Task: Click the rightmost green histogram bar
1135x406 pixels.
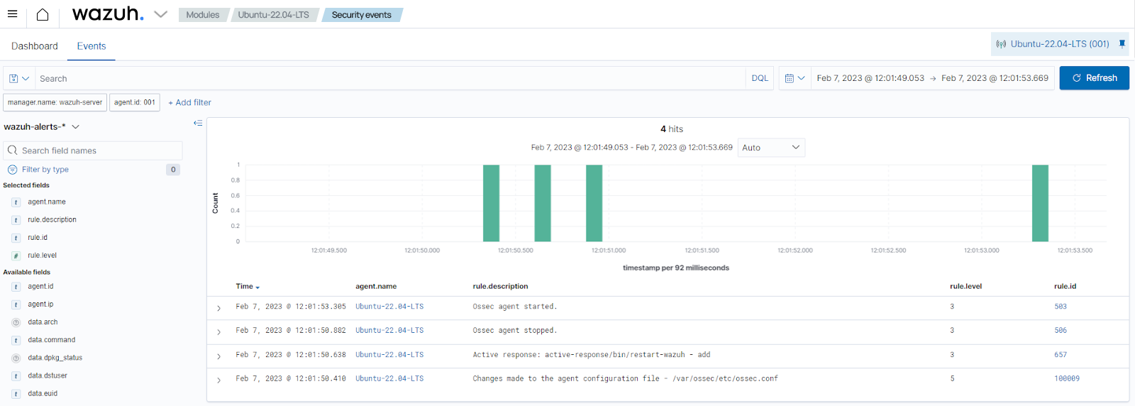Action: pos(1040,203)
